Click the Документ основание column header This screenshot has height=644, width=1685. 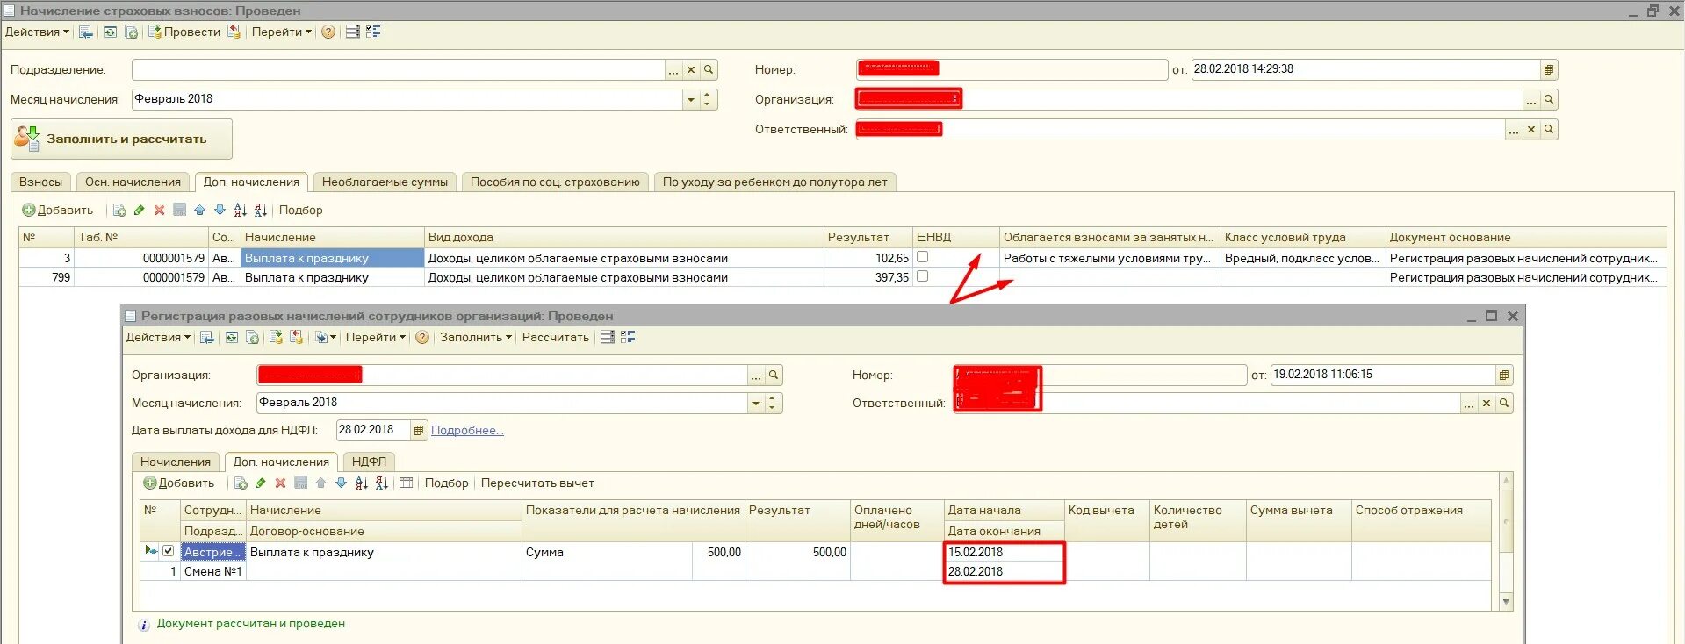pos(1525,237)
